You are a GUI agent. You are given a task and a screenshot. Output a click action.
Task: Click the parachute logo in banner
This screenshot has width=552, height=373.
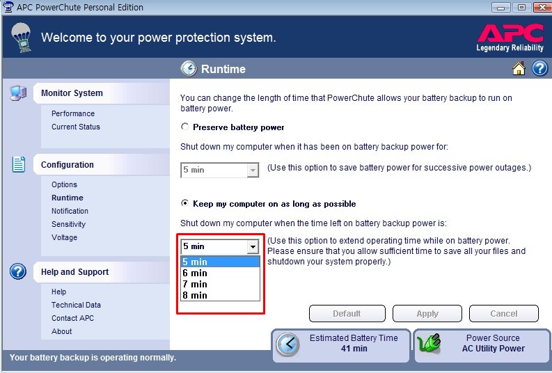pyautogui.click(x=21, y=38)
